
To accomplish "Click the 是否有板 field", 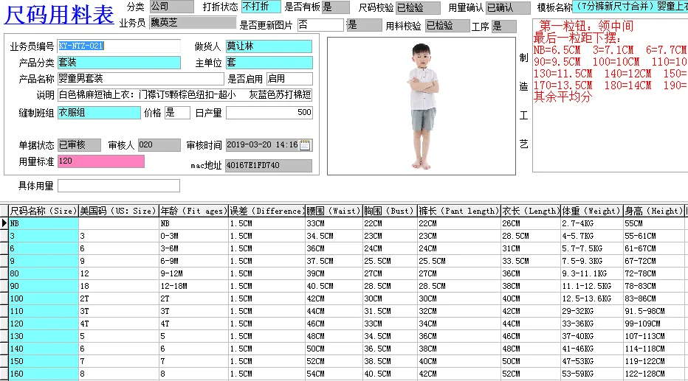I will [x=336, y=7].
